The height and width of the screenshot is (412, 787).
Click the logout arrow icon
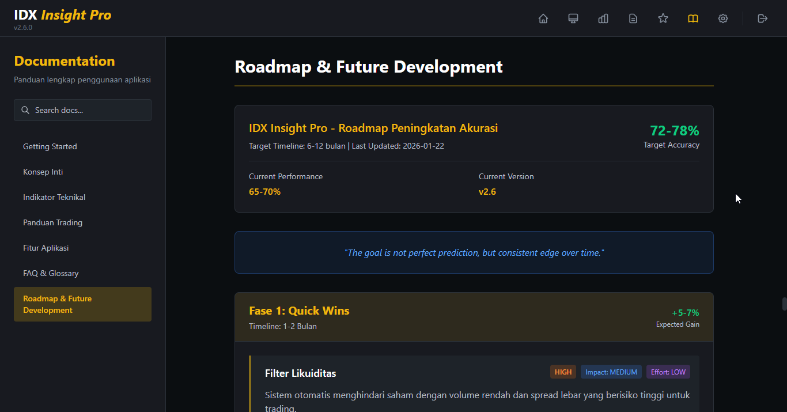point(763,18)
